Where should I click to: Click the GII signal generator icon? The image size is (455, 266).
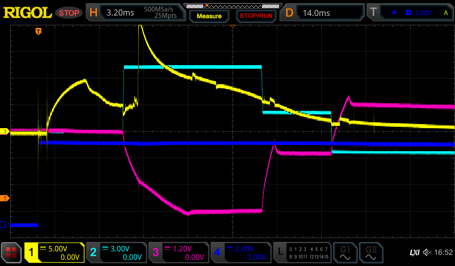[x=370, y=253]
